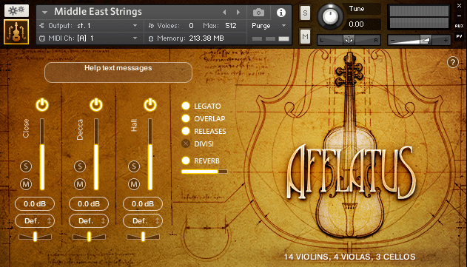The width and height of the screenshot is (467, 267).
Task: Toggle the REVERB option
Action: (186, 160)
